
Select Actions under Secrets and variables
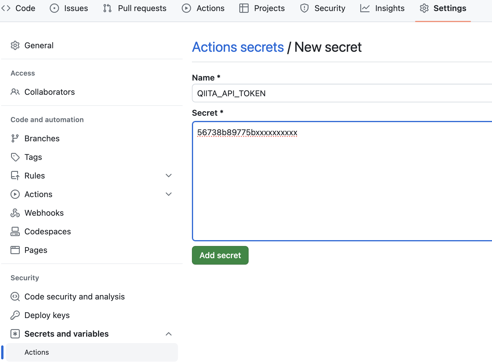tap(37, 352)
